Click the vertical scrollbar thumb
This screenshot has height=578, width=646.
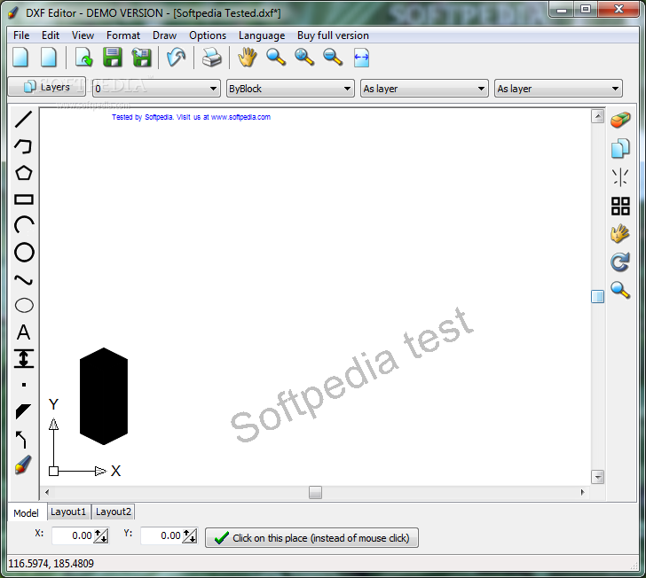(597, 296)
